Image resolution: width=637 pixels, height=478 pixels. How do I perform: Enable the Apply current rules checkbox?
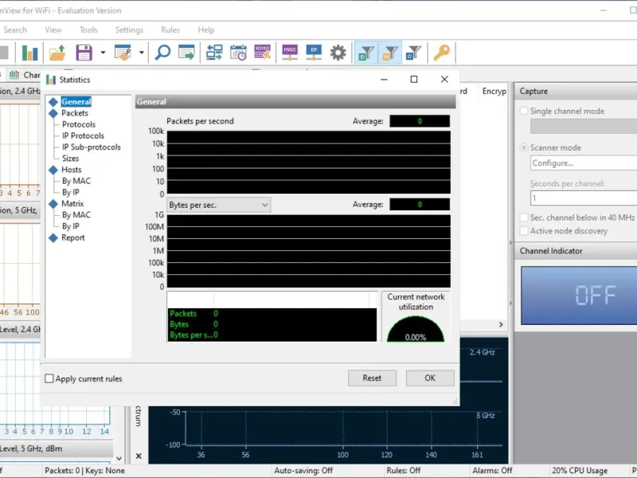(50, 378)
